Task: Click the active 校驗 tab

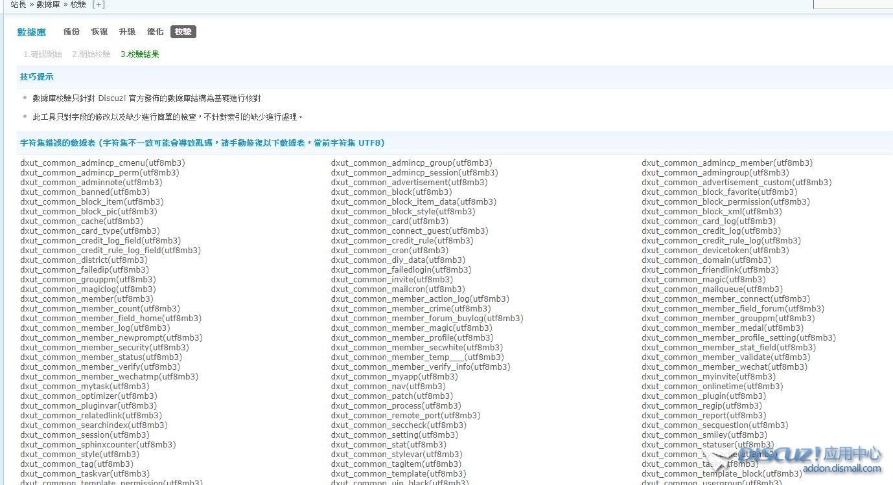Action: (x=183, y=32)
